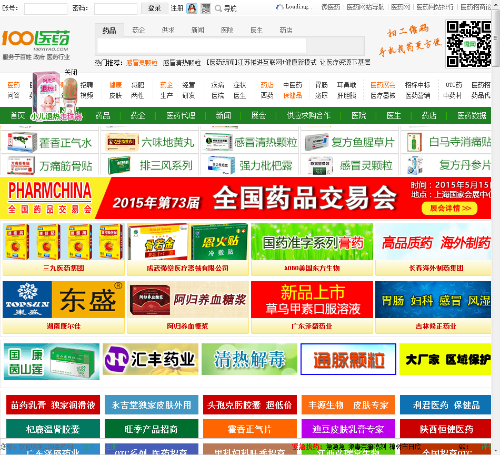Open the 广东泽盛药业 新品上市 ad

pyautogui.click(x=312, y=307)
